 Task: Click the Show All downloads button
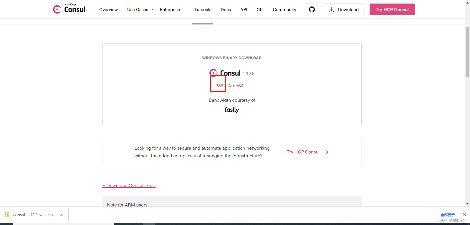tap(448, 215)
